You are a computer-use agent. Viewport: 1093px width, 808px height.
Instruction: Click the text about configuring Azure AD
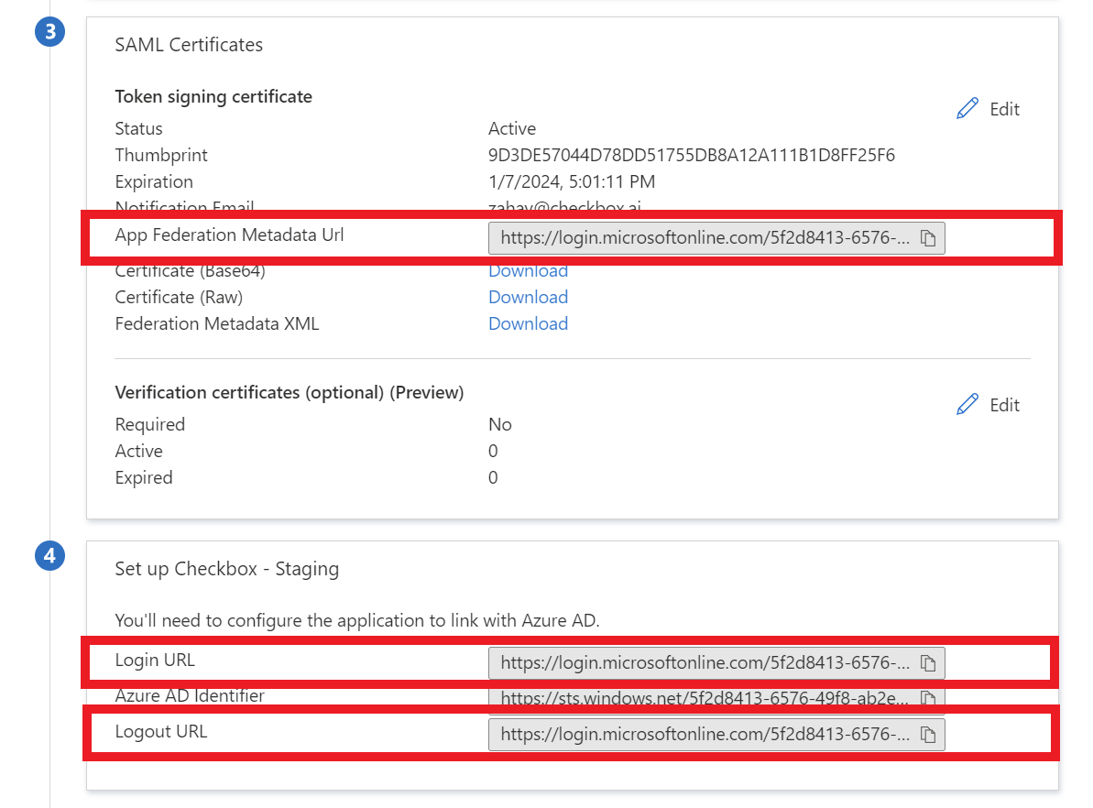click(357, 620)
